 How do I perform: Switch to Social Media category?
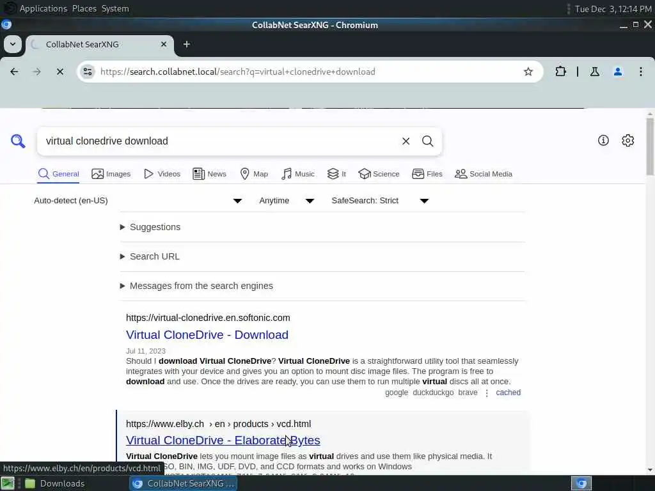click(484, 174)
